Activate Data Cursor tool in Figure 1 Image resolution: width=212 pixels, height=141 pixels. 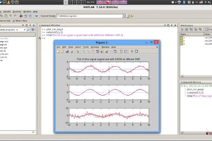[102, 51]
